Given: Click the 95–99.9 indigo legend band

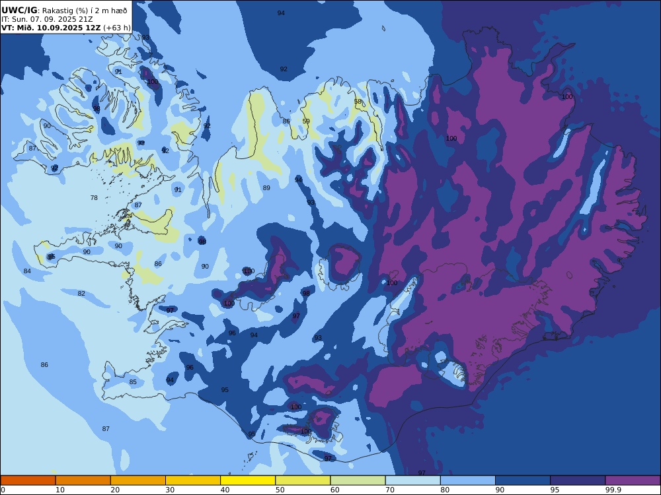Looking at the screenshot, I should (578, 480).
